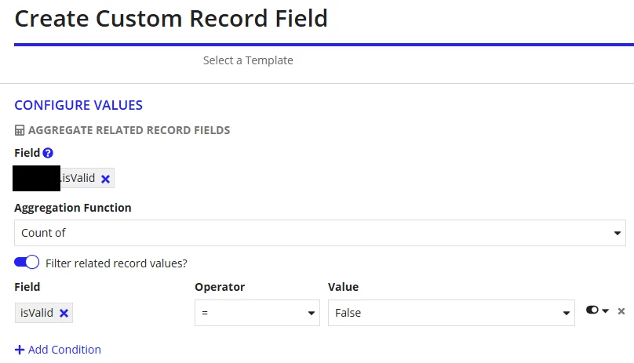This screenshot has width=634, height=363.
Task: Click the 'Filter related record values?' label
Action: pyautogui.click(x=116, y=263)
